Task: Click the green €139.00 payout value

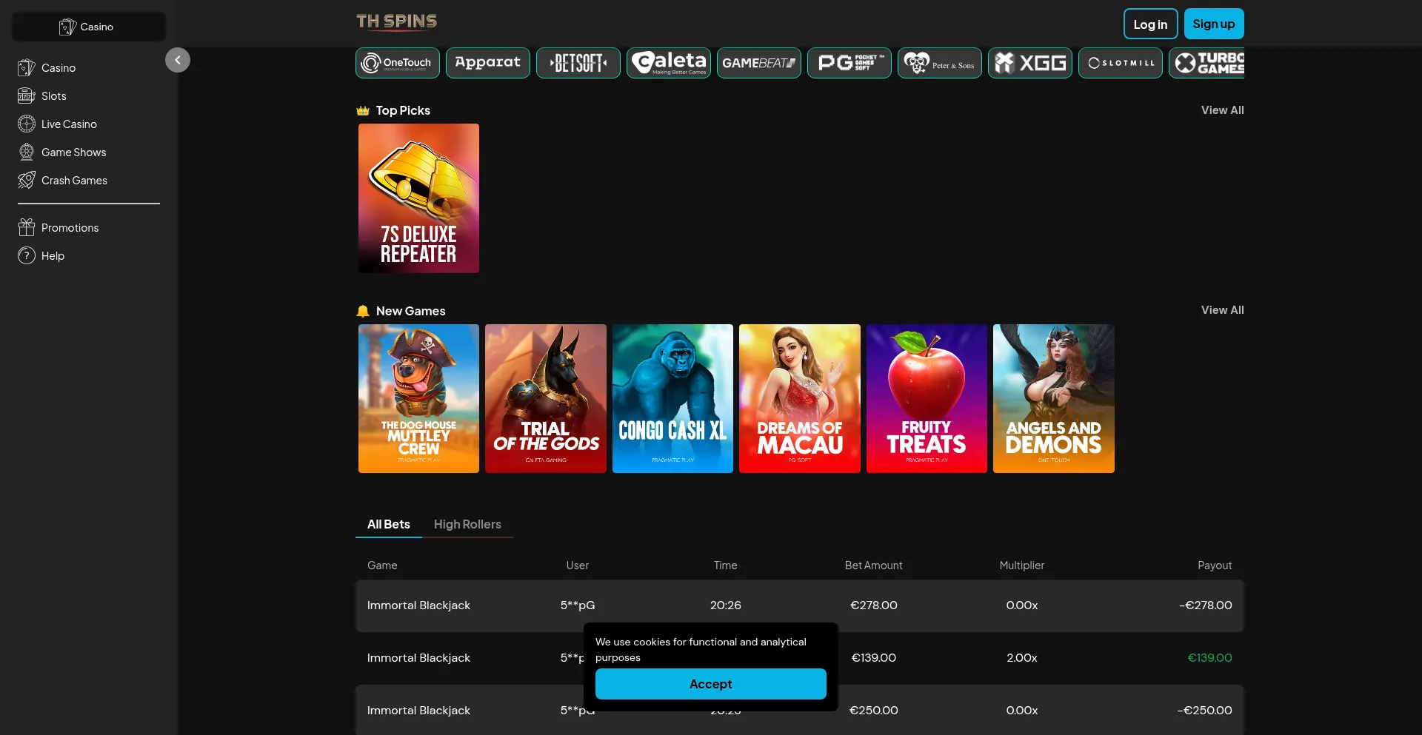Action: [1210, 658]
